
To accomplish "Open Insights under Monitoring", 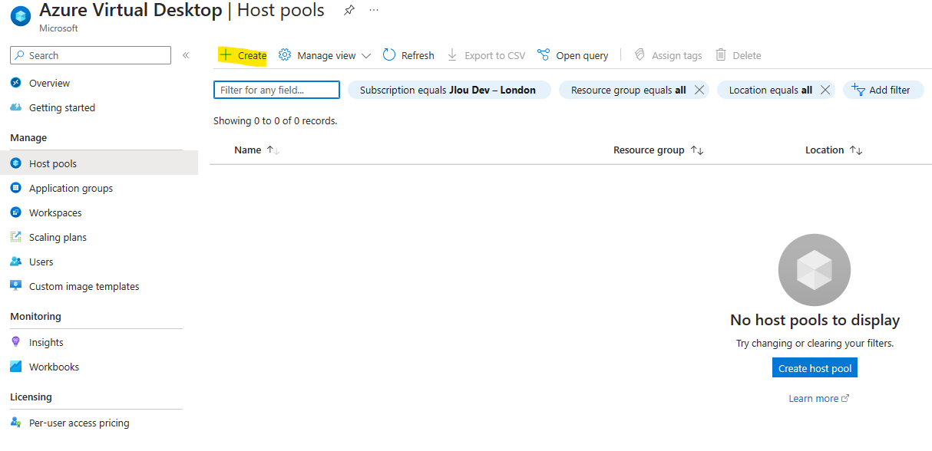I will pos(46,342).
